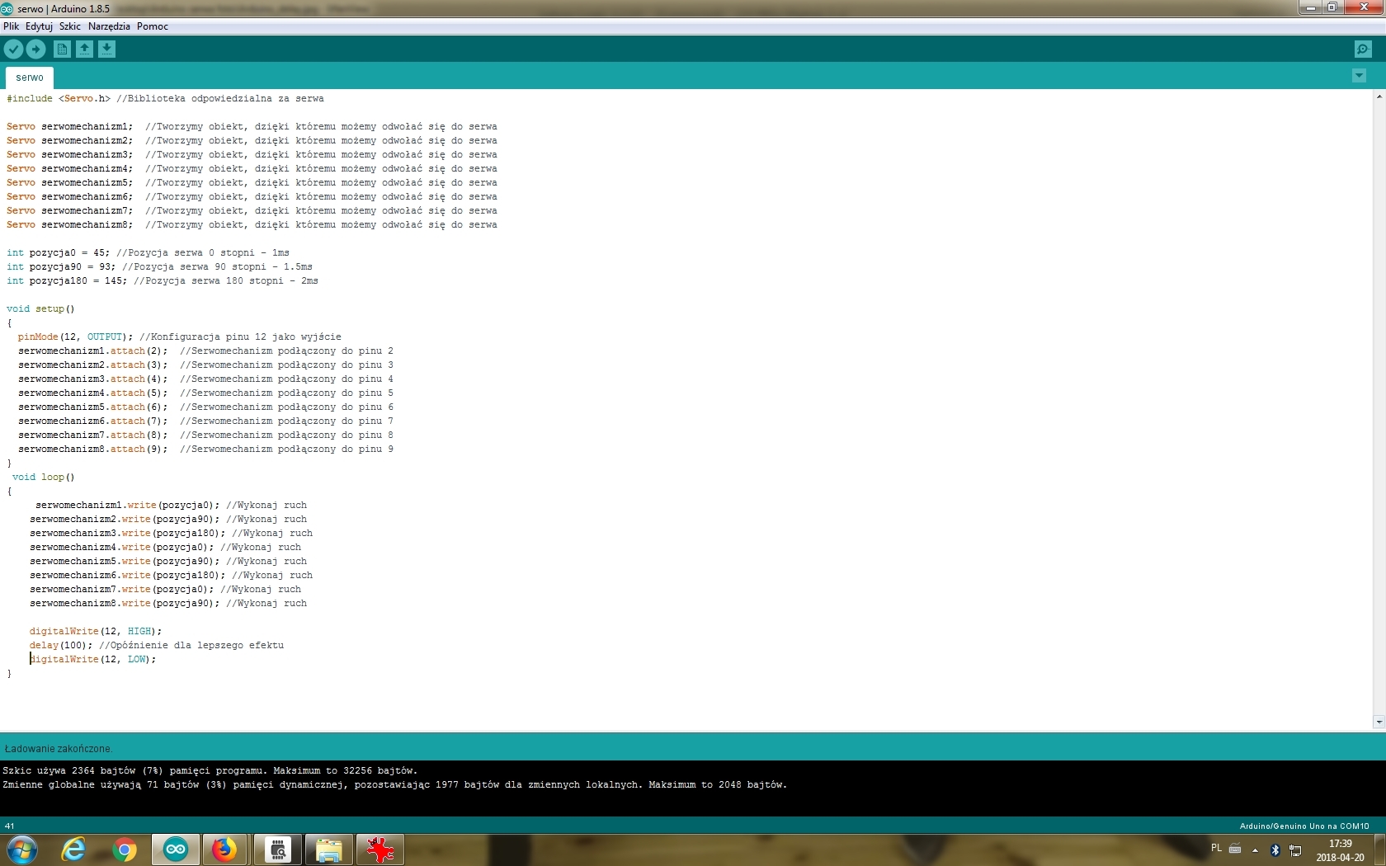Open the Serial Monitor magnifier icon
Image resolution: width=1386 pixels, height=866 pixels.
(x=1363, y=49)
